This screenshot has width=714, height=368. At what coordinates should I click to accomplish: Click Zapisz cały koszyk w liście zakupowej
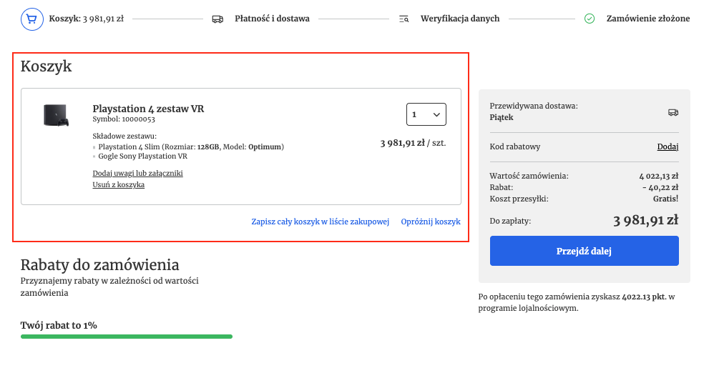click(320, 222)
